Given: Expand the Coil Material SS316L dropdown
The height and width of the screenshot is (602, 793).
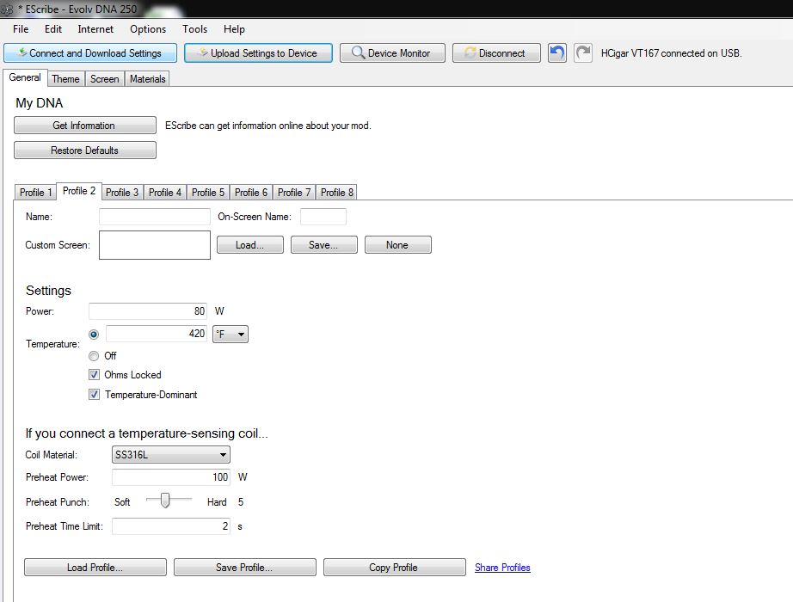Looking at the screenshot, I should [x=170, y=455].
